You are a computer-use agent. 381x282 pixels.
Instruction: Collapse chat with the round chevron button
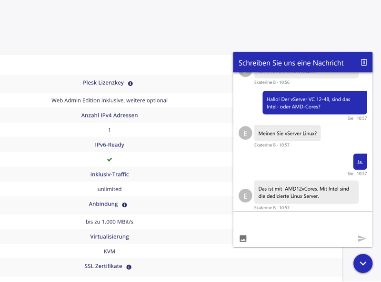coord(362,263)
